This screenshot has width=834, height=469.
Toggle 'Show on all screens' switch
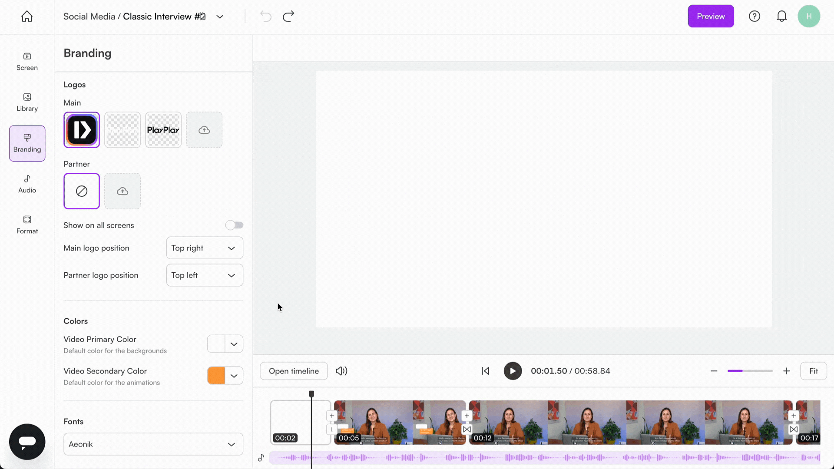pos(234,225)
